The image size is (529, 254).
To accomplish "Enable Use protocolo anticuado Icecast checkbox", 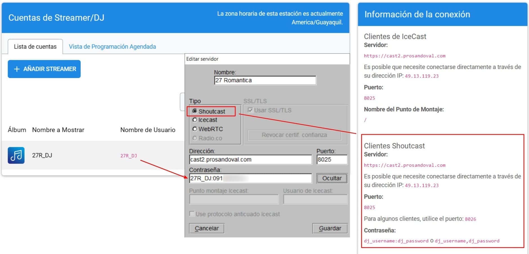I will (x=192, y=214).
